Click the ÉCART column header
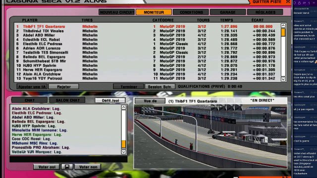317x178 pixels. pyautogui.click(x=258, y=20)
